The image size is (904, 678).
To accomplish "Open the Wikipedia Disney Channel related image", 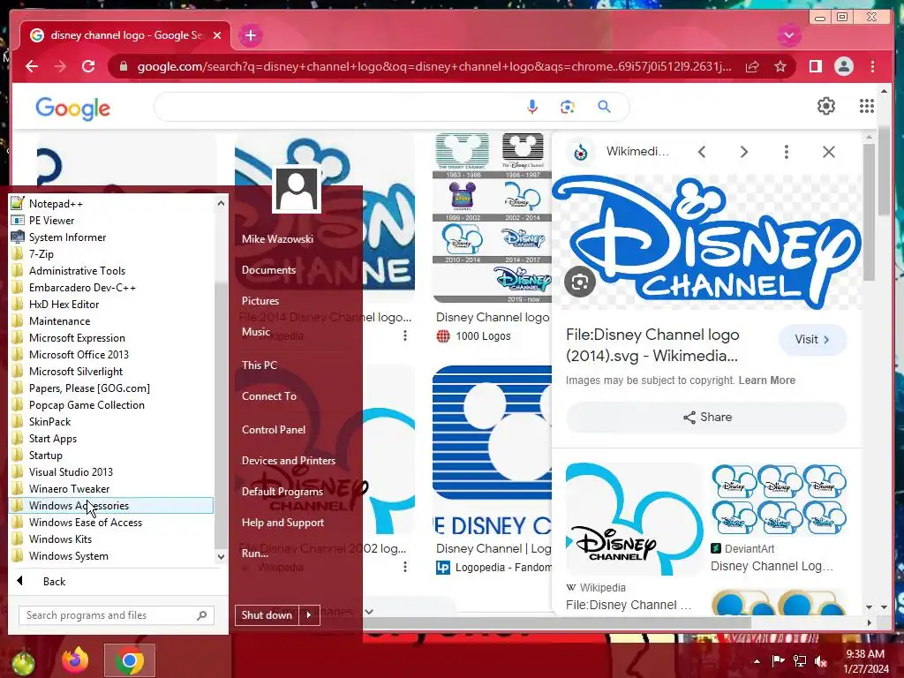I will click(634, 519).
